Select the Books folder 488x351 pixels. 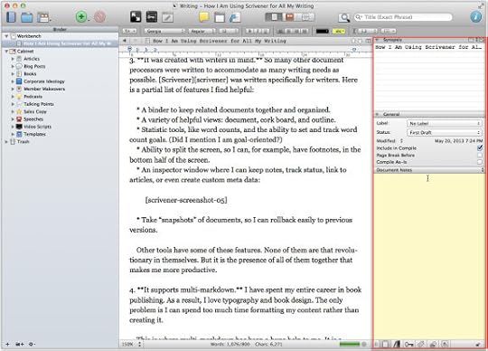tap(30, 74)
